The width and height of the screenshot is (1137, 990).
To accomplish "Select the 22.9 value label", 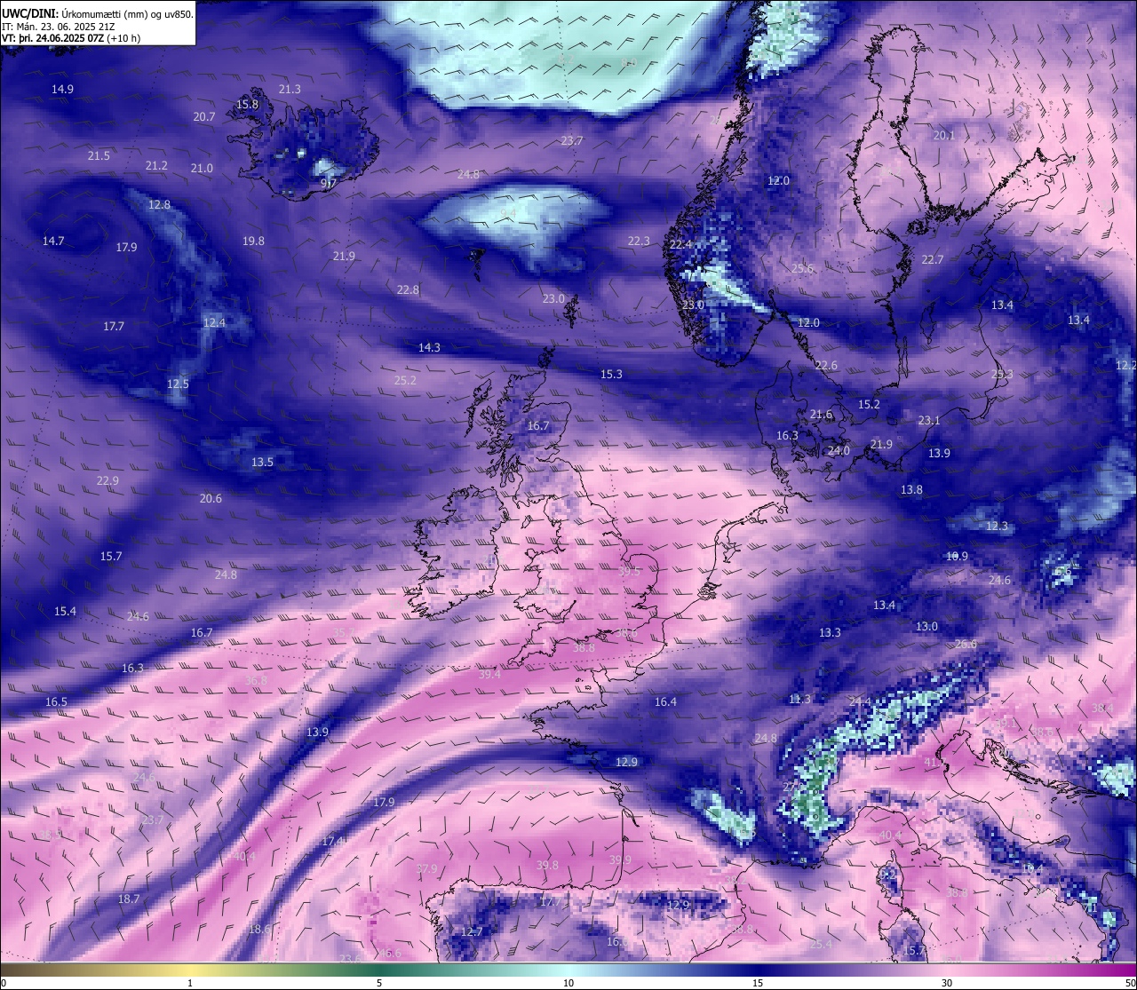I will (107, 480).
